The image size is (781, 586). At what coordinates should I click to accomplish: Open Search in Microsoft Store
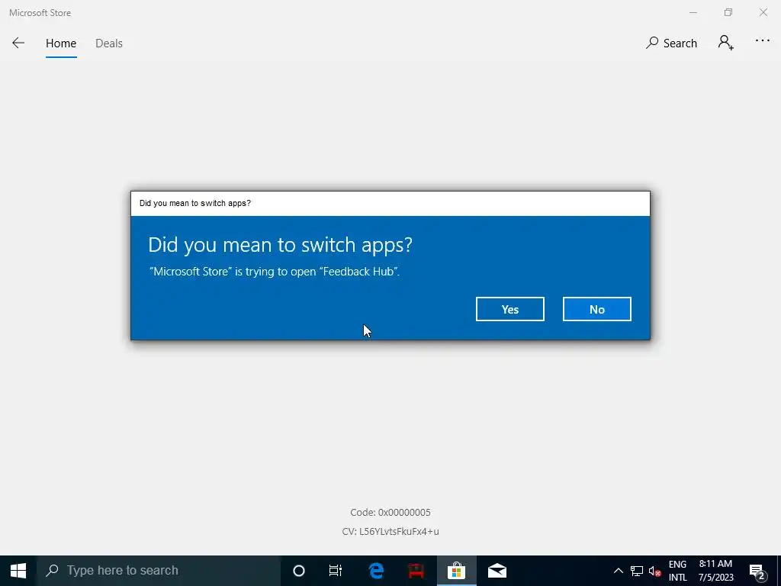coord(671,43)
